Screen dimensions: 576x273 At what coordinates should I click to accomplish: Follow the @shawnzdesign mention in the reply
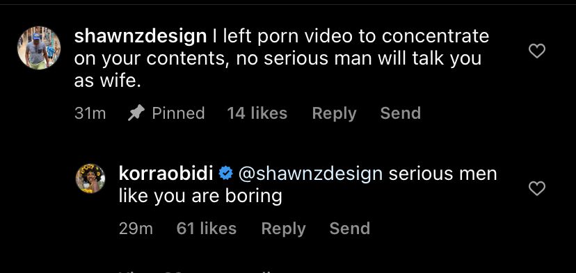(310, 174)
